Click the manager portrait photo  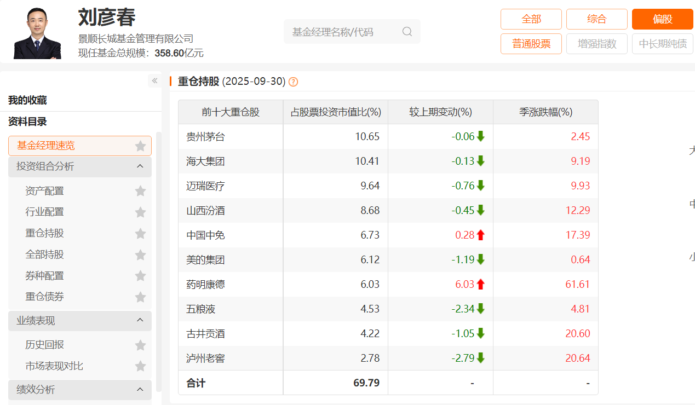[37, 33]
